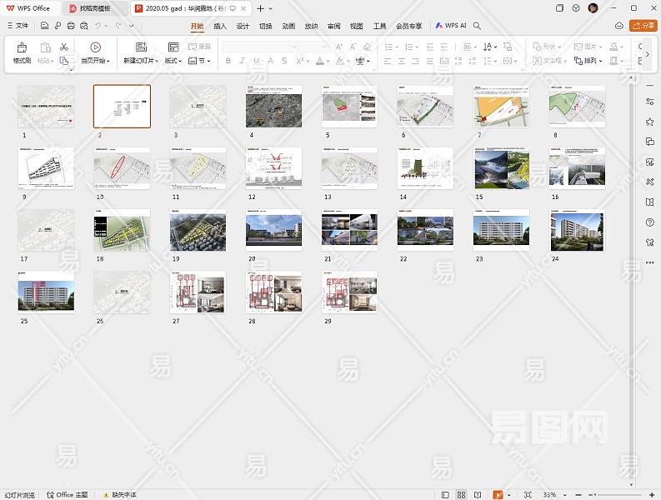This screenshot has height=500, width=661.
Task: Switch to normal view in status bar
Action: click(x=444, y=494)
